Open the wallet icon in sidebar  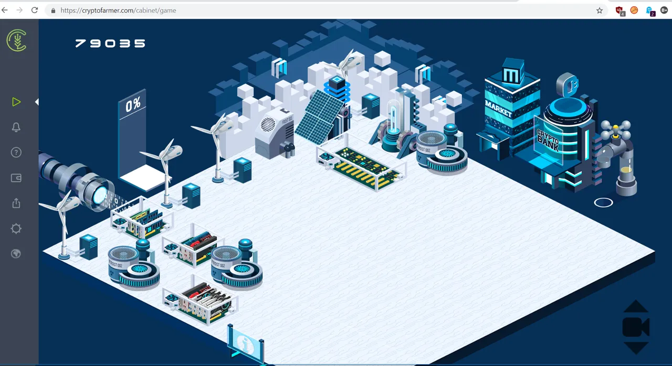click(16, 178)
